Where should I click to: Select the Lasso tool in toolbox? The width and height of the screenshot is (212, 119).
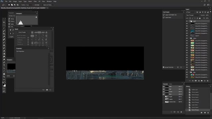tap(4, 28)
